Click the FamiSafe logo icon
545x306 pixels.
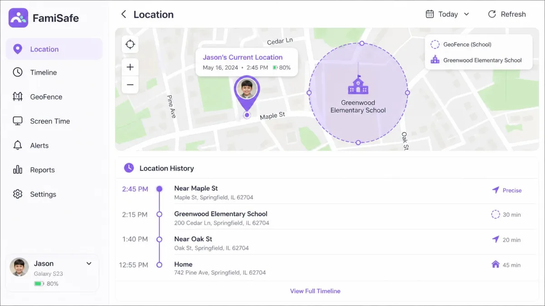(18, 18)
